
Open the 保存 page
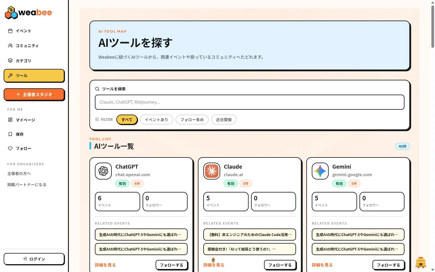tap(34, 134)
